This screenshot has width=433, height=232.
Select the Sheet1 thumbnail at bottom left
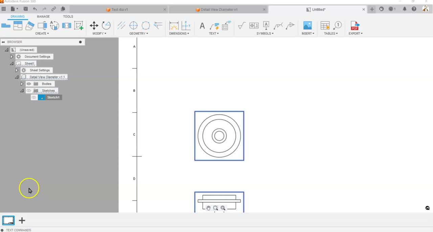click(x=8, y=220)
